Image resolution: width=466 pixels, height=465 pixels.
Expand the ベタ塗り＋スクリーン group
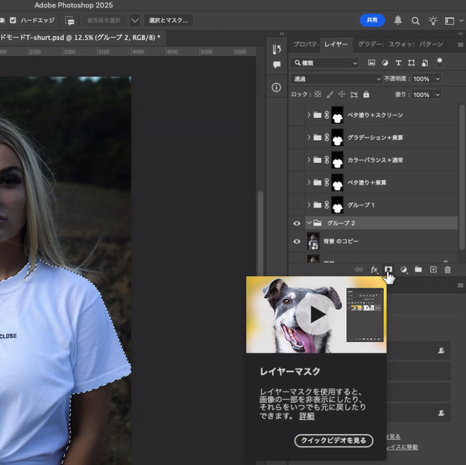tap(309, 115)
